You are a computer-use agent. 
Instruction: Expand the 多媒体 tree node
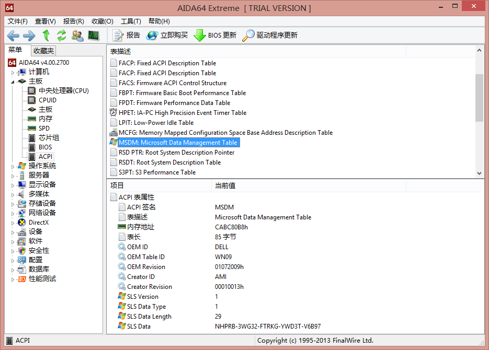[x=13, y=195]
